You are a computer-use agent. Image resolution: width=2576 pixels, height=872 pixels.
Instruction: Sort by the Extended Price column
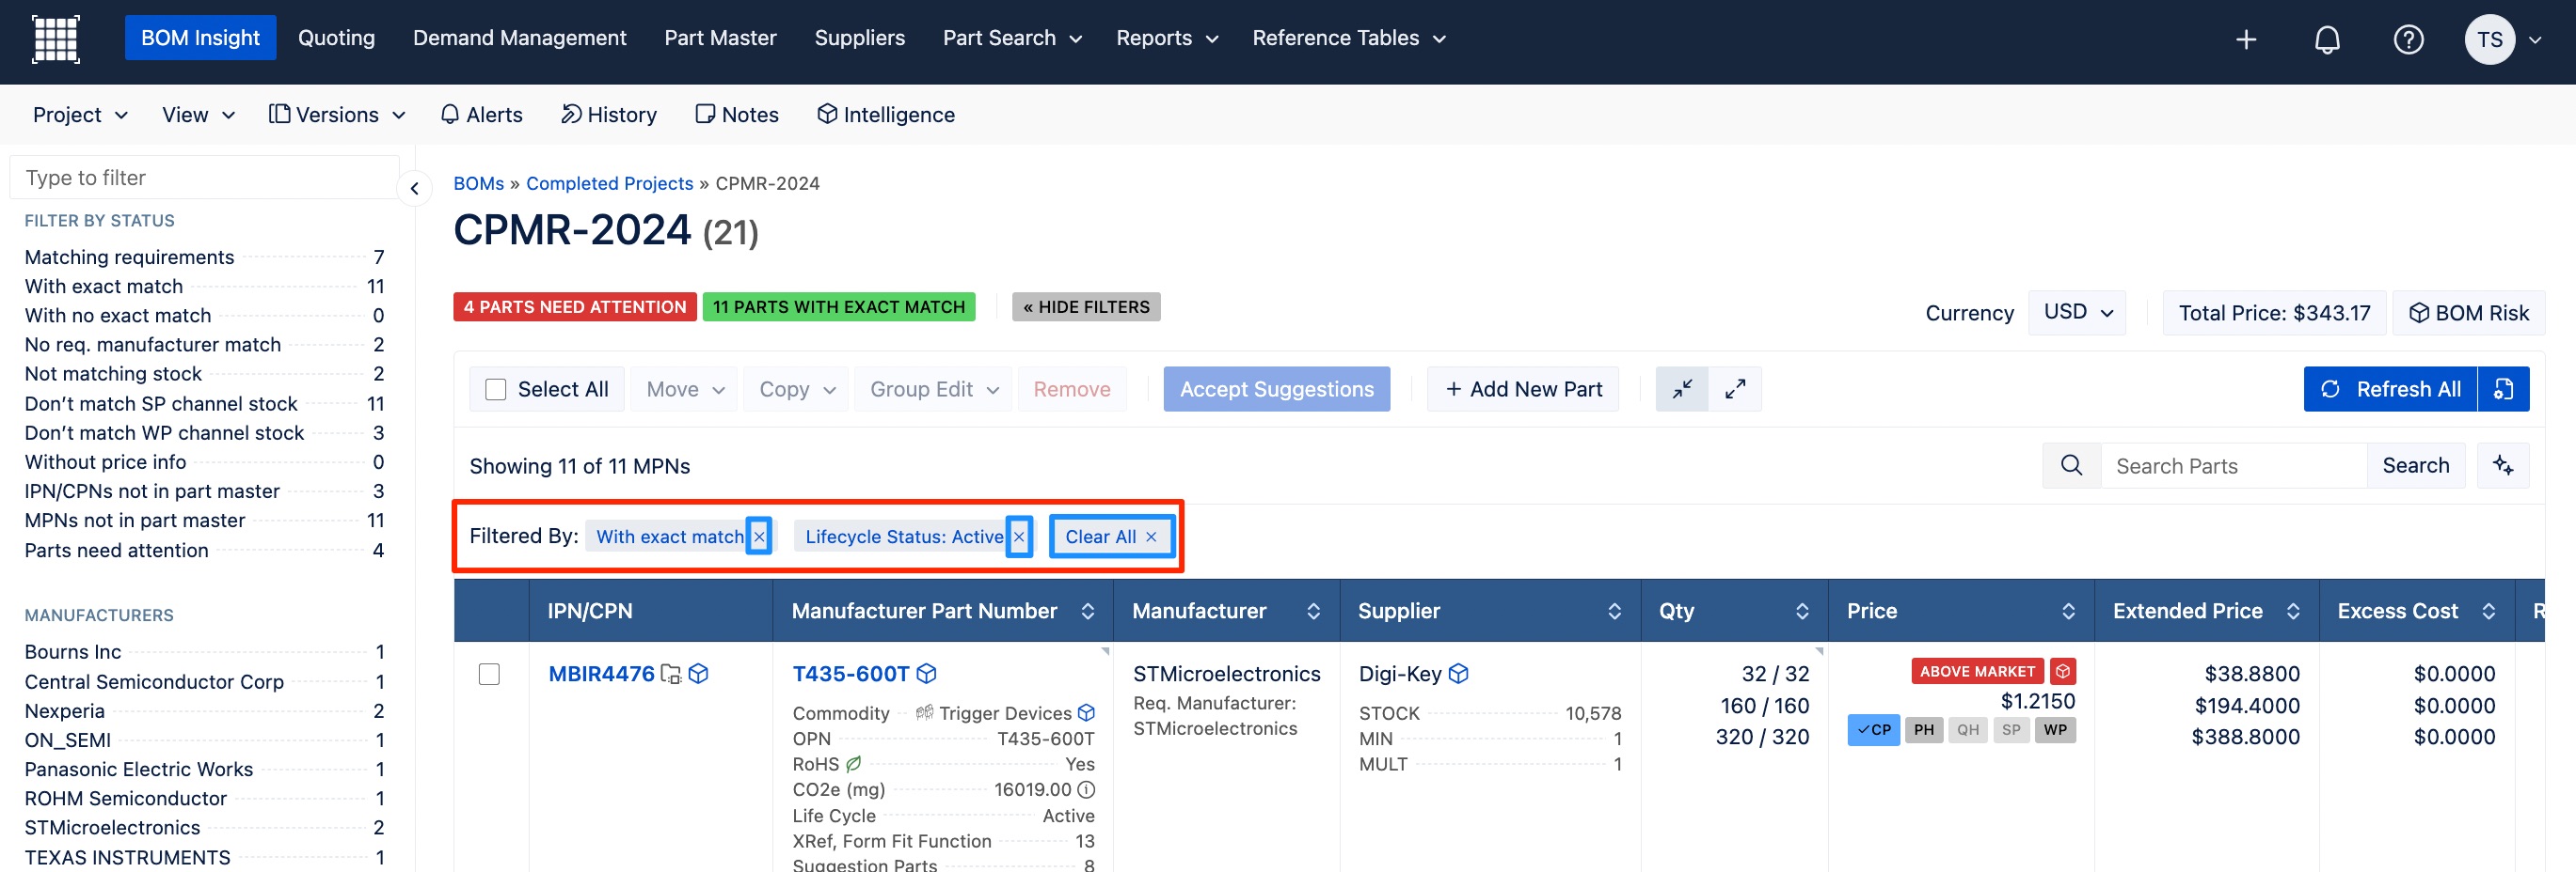(x=2293, y=612)
